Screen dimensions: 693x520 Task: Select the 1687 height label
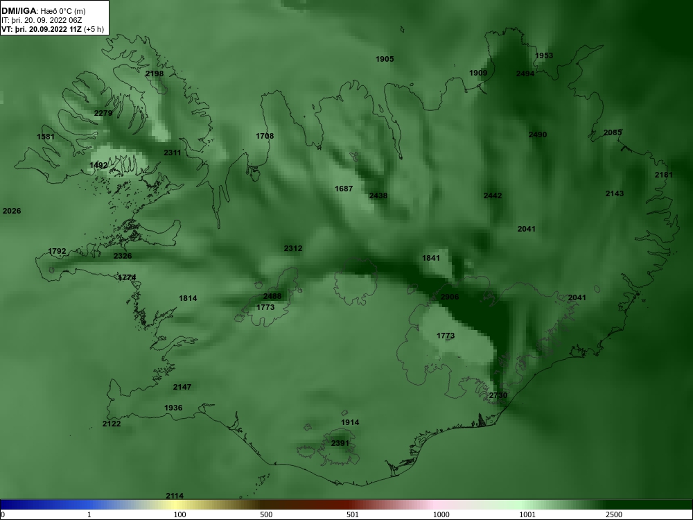pos(344,189)
